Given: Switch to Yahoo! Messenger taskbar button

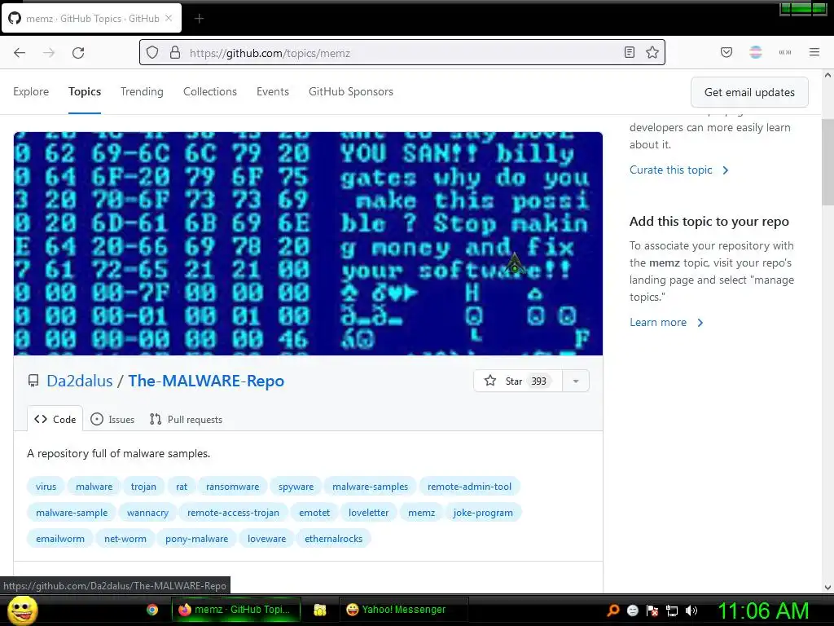Looking at the screenshot, I should click(x=404, y=610).
